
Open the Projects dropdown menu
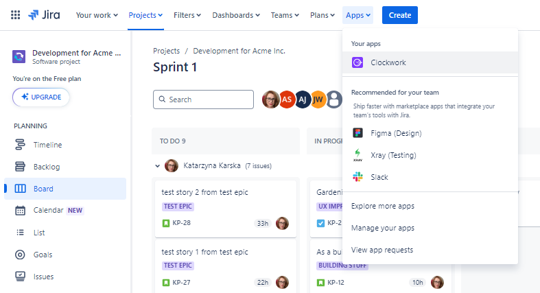pyautogui.click(x=145, y=15)
